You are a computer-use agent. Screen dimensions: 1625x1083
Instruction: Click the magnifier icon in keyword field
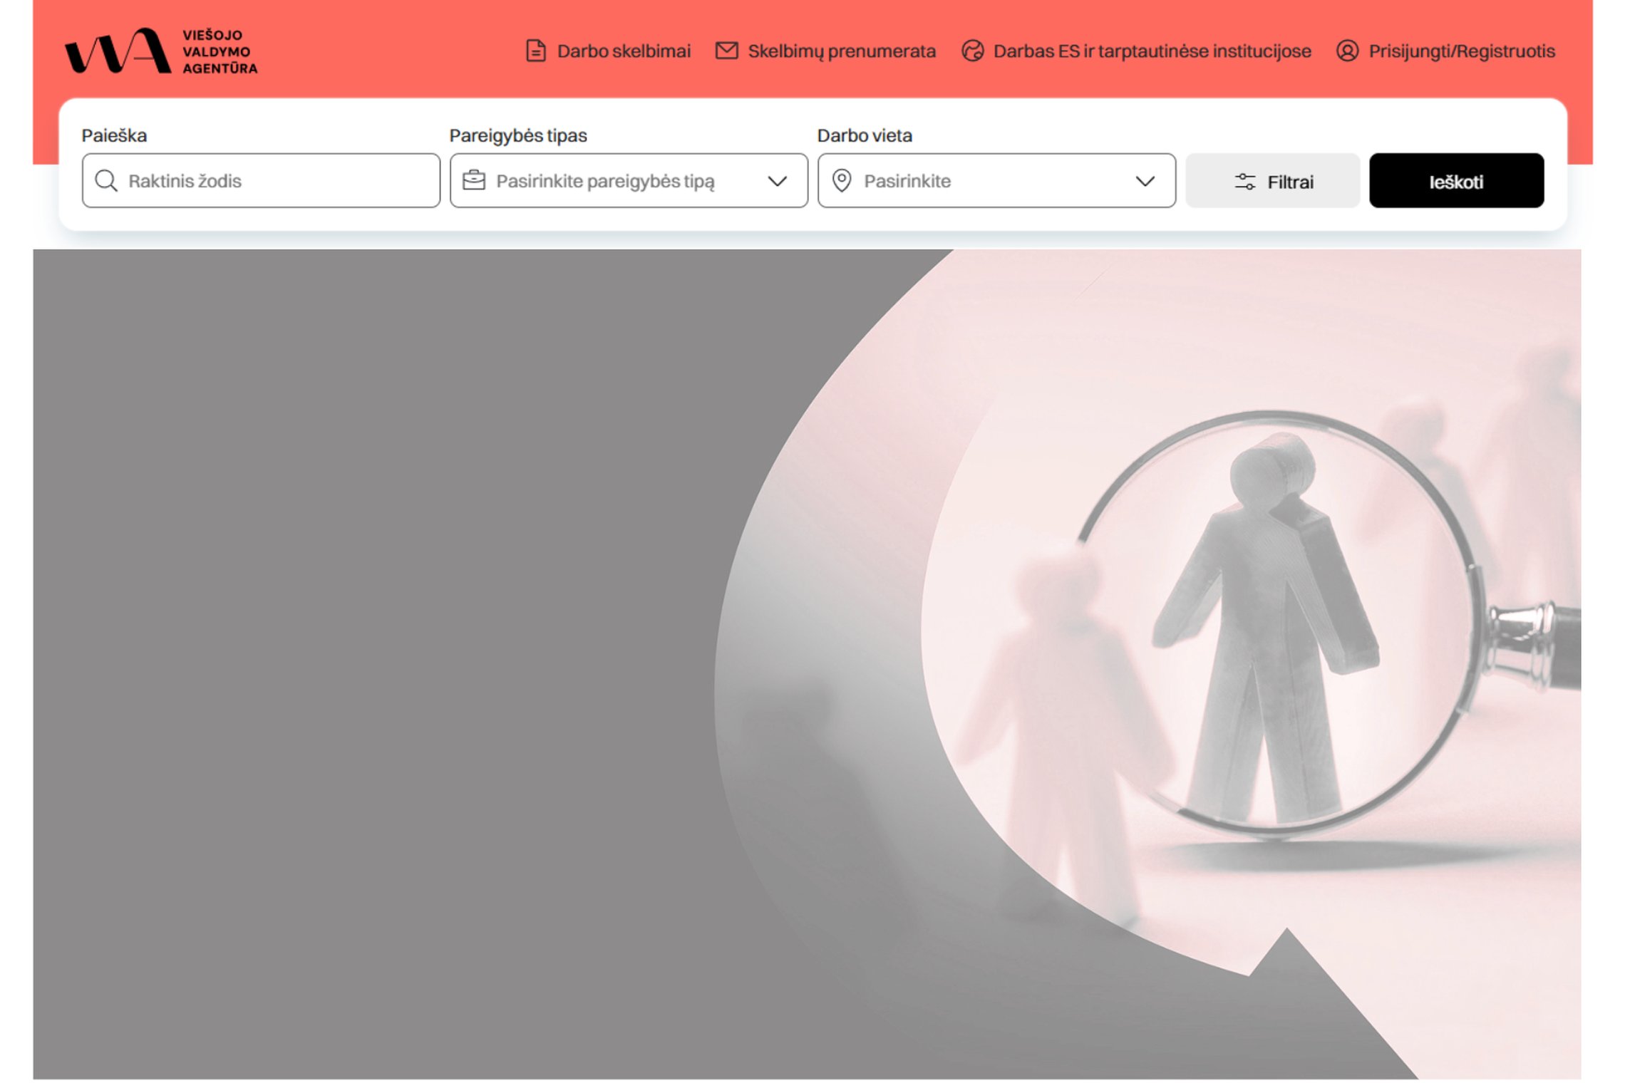click(x=106, y=181)
